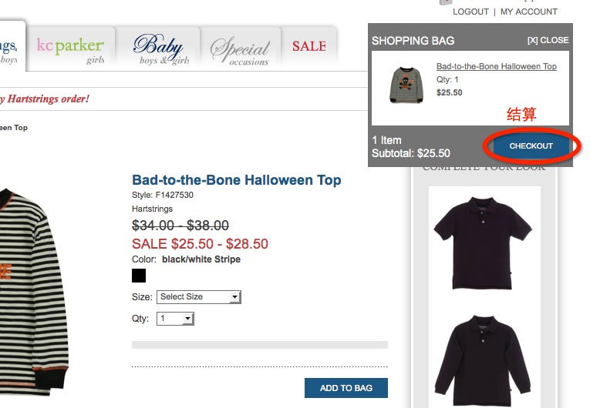Click the Checkout button in shopping bag
590x408 pixels.
(x=531, y=146)
